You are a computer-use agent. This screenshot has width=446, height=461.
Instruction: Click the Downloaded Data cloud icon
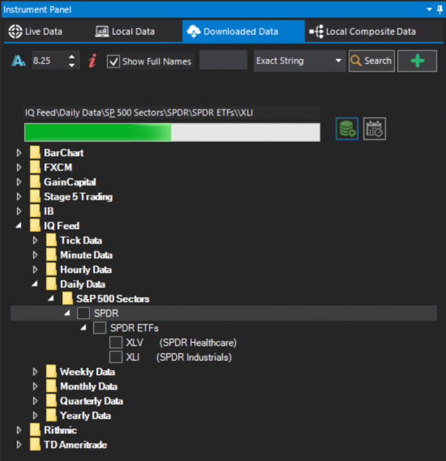[x=194, y=31]
